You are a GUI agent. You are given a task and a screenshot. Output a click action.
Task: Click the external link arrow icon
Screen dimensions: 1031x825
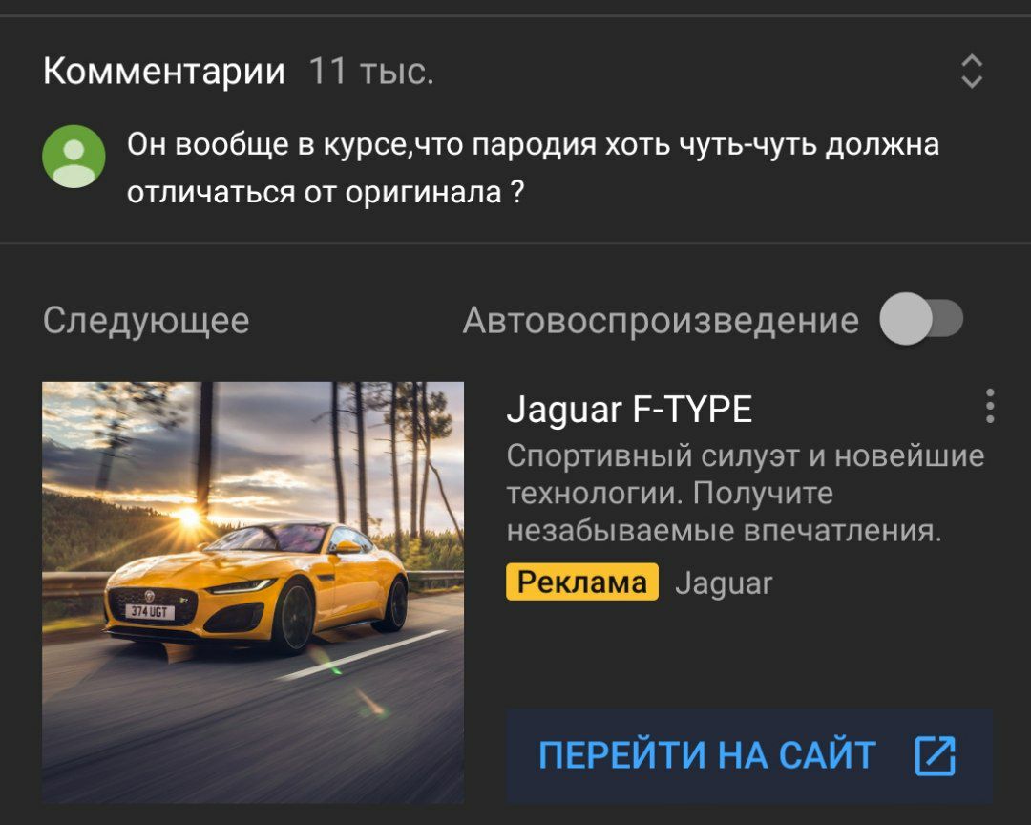935,756
